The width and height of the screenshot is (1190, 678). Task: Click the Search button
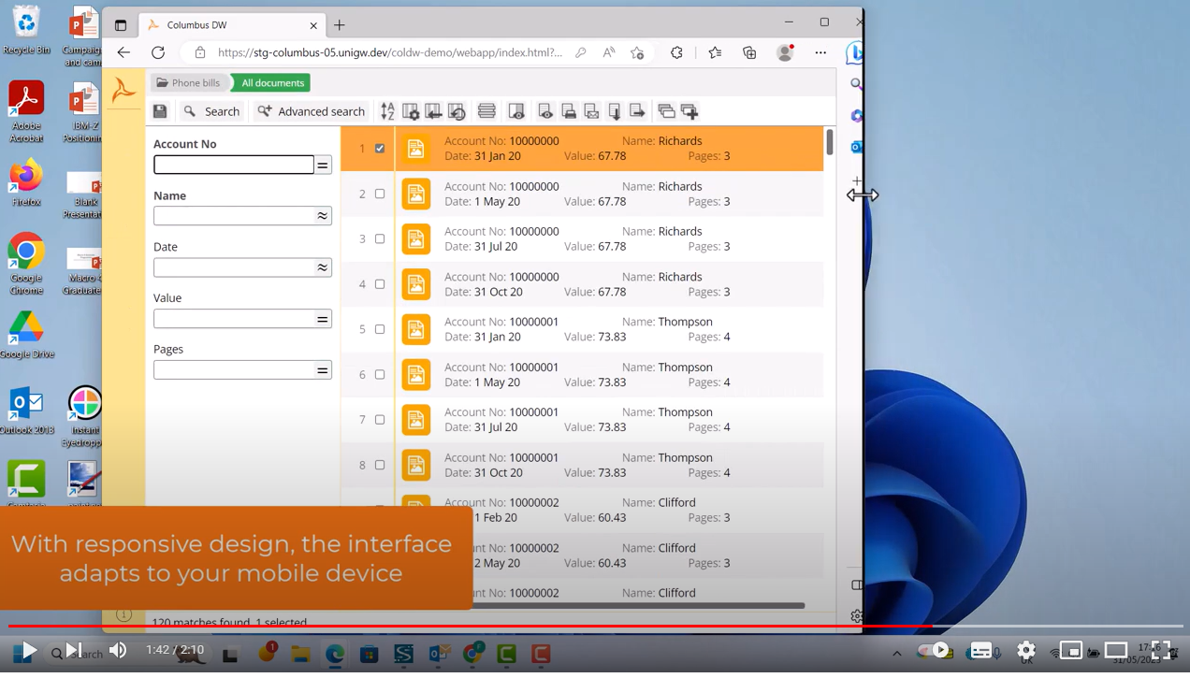[x=212, y=111]
